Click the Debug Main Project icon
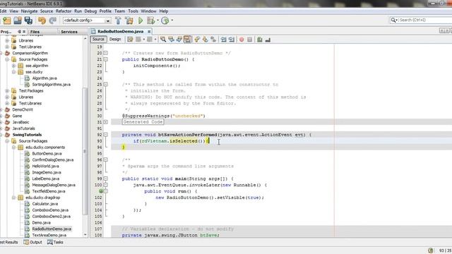452x254 pixels. (150, 20)
